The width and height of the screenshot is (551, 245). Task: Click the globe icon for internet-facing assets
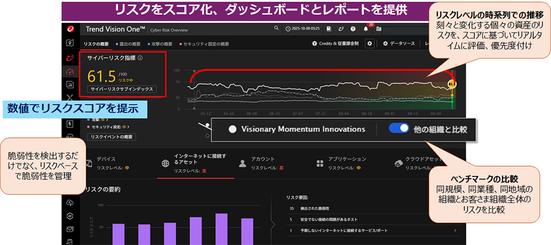point(165,164)
